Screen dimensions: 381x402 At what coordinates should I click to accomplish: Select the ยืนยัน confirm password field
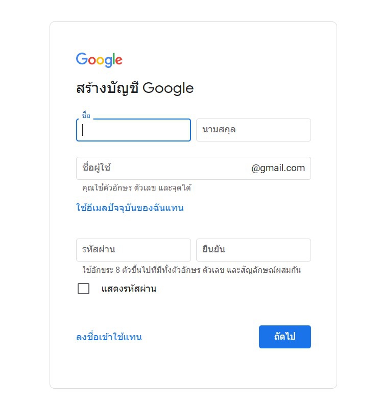coord(253,250)
